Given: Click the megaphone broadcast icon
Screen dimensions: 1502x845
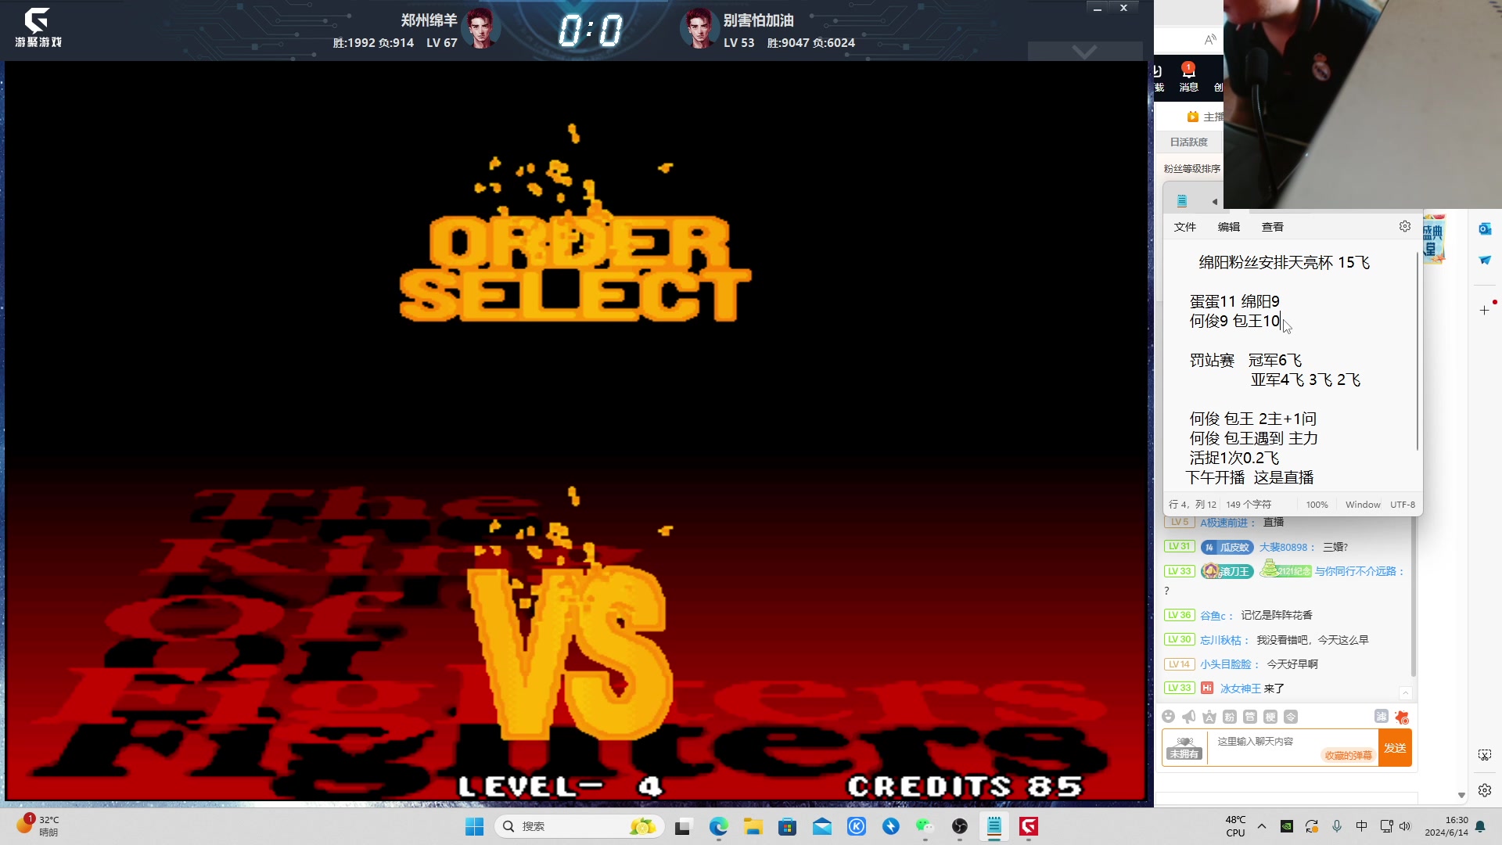Looking at the screenshot, I should (x=1188, y=717).
